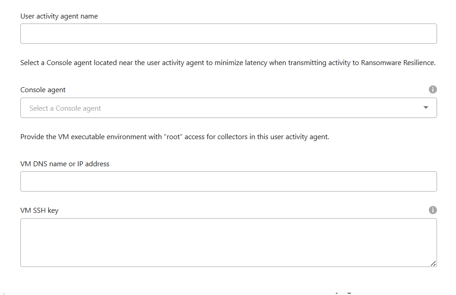
Task: Open the Console agent dropdown arrow
Action: point(426,108)
